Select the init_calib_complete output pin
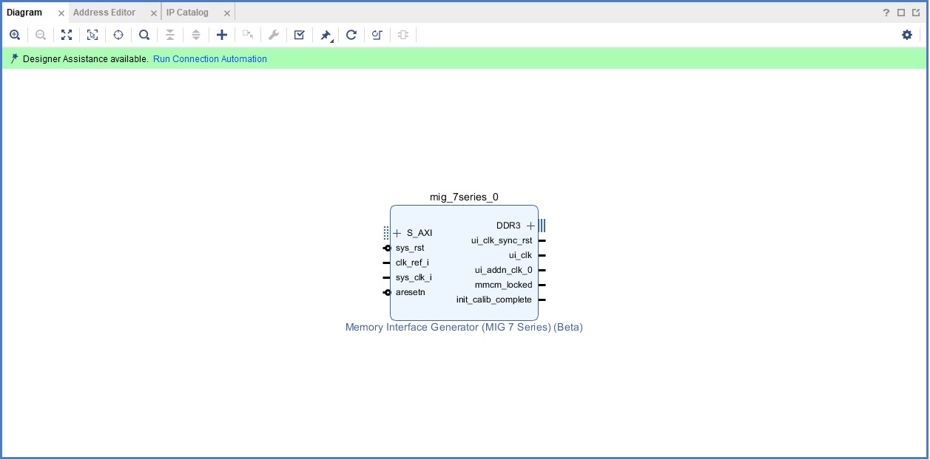930x460 pixels. (493, 300)
